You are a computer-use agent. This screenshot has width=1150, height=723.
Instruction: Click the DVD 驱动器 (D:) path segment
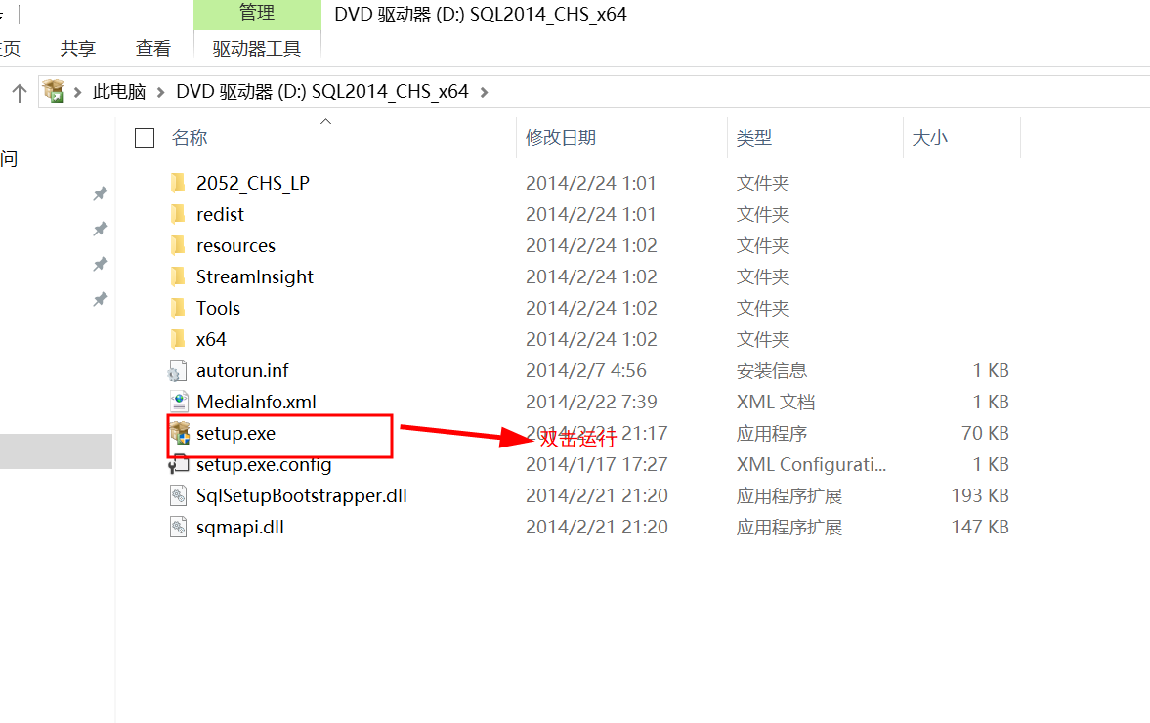coord(322,92)
